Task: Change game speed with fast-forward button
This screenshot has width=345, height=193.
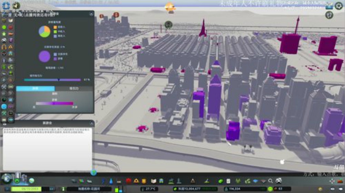Action: [x=52, y=189]
